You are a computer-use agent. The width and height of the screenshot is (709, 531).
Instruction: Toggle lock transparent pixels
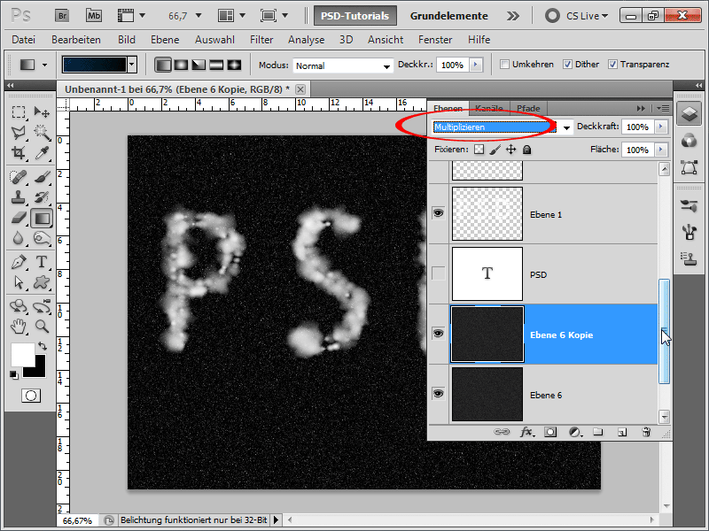(x=479, y=150)
